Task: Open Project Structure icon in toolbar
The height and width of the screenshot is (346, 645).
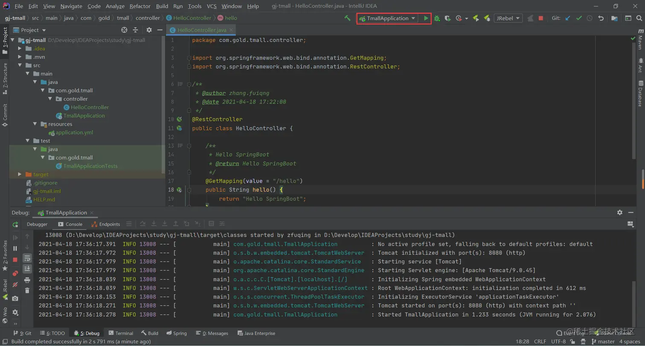Action: [614, 18]
